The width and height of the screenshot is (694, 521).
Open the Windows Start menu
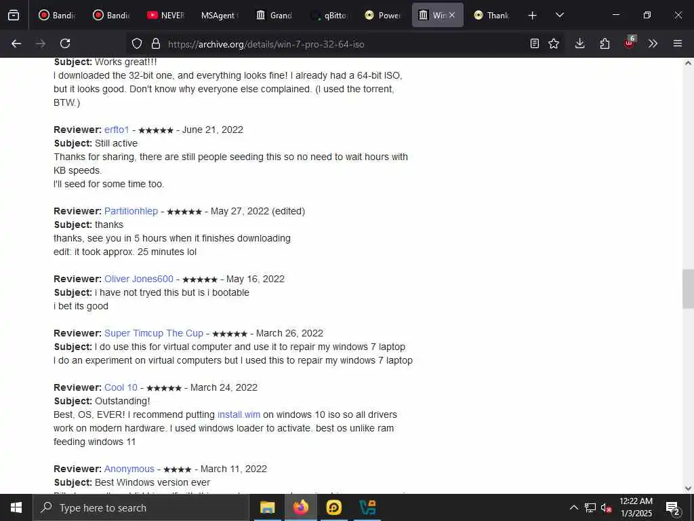(x=16, y=507)
